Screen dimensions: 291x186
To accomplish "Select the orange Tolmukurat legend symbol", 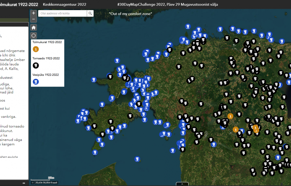I will (x=36, y=49).
